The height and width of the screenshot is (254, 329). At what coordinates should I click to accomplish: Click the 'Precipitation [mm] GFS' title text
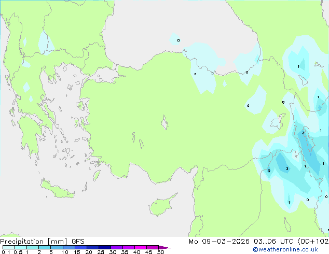pyautogui.click(x=42, y=242)
